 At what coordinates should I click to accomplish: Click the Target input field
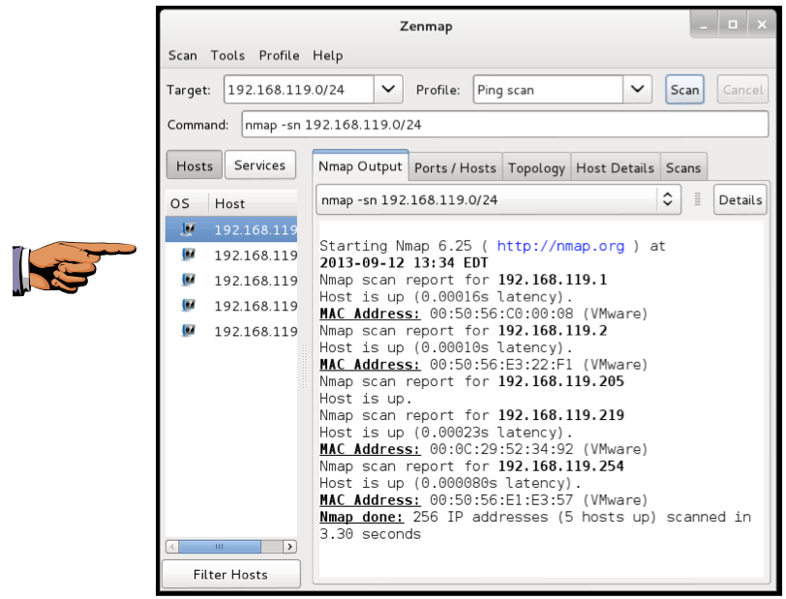(x=299, y=89)
